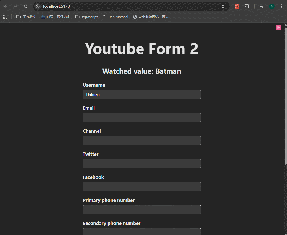Click the Username field containing Batman
This screenshot has height=235, width=287.
coord(142,94)
